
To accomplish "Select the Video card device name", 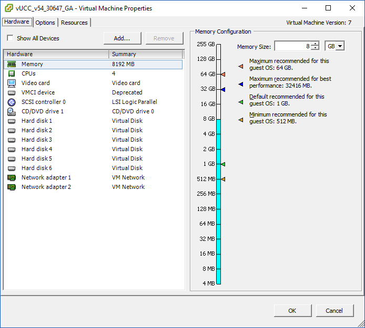I will 36,83.
